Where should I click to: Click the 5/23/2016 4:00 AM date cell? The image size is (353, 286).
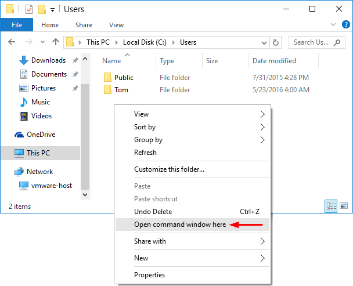click(x=281, y=90)
